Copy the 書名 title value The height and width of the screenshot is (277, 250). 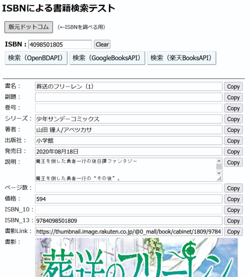point(233,86)
